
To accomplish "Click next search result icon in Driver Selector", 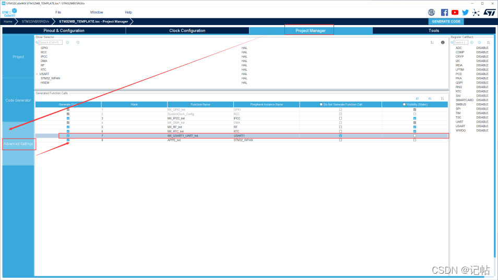I will coord(78,42).
